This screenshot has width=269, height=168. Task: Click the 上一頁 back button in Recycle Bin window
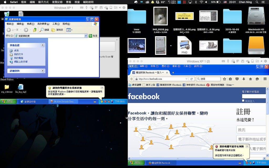(13, 30)
